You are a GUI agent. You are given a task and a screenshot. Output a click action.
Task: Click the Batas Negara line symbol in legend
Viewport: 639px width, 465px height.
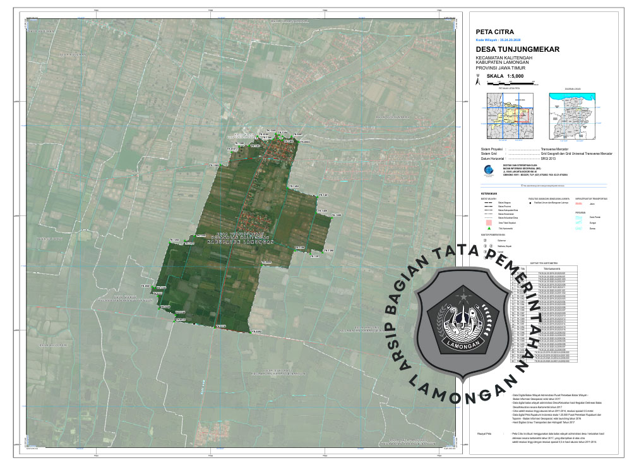click(x=487, y=203)
